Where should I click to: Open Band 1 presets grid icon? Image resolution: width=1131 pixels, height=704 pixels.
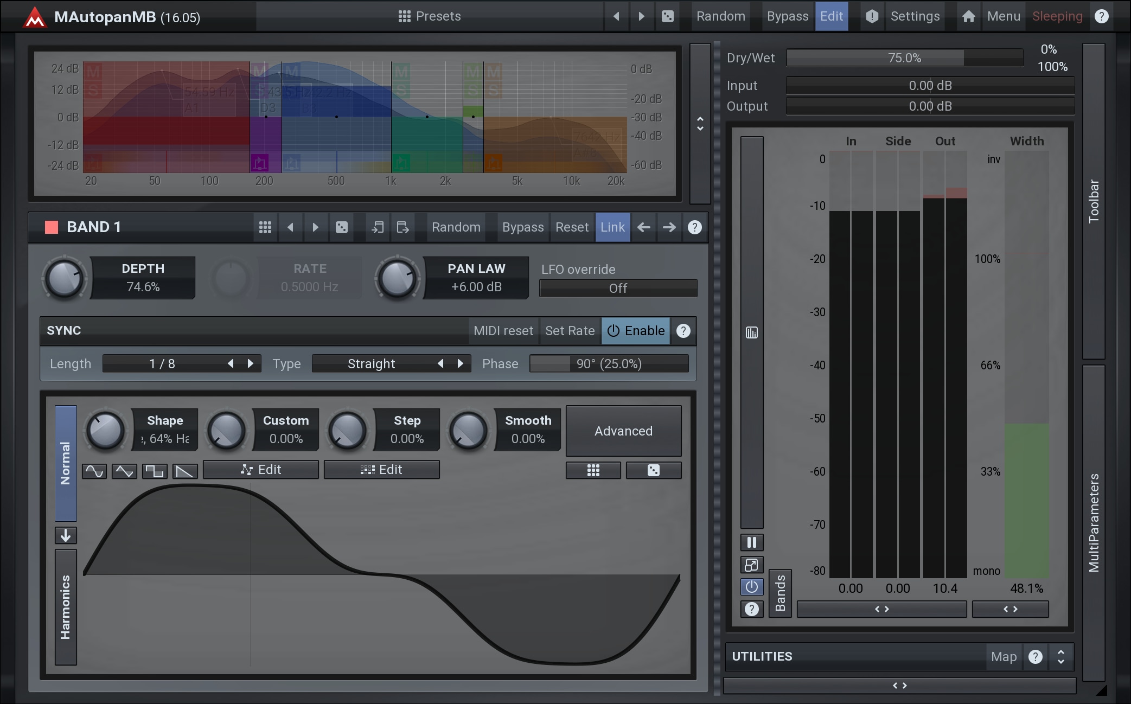[265, 227]
